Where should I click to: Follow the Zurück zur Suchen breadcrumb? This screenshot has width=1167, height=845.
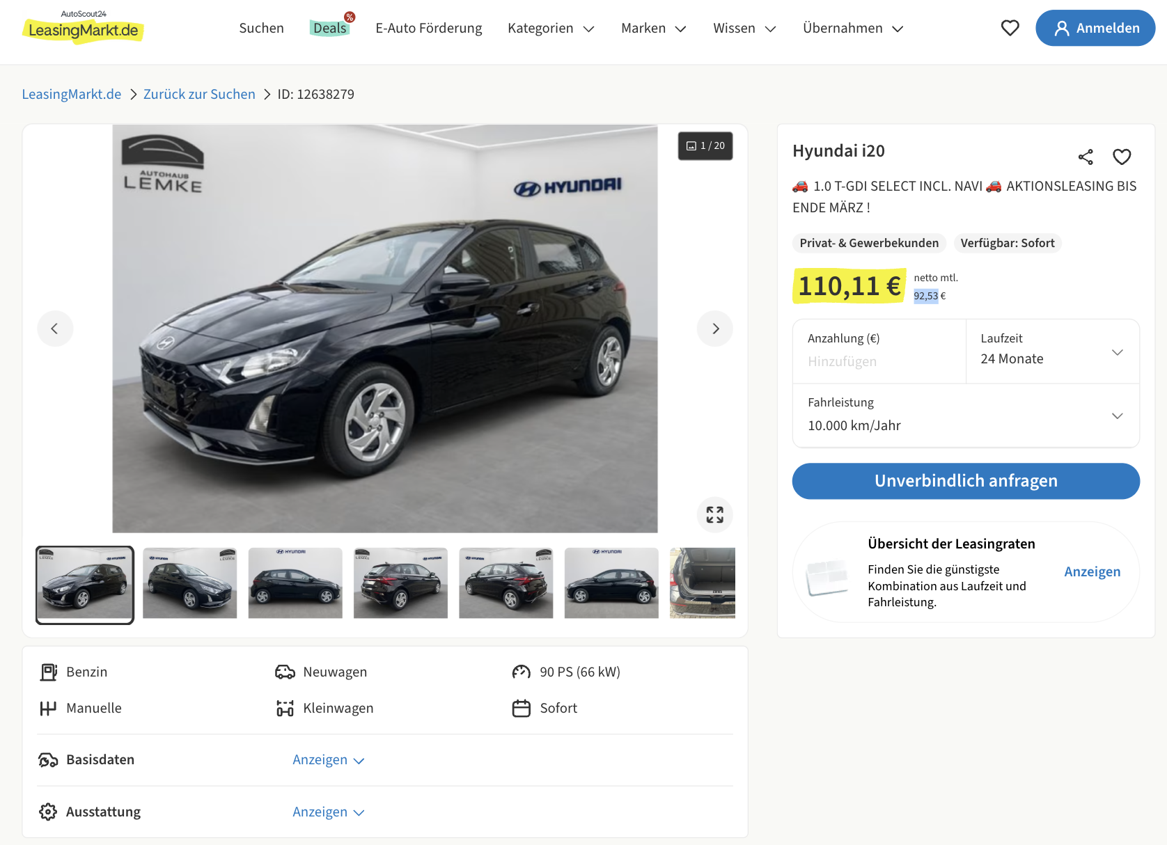pos(199,95)
